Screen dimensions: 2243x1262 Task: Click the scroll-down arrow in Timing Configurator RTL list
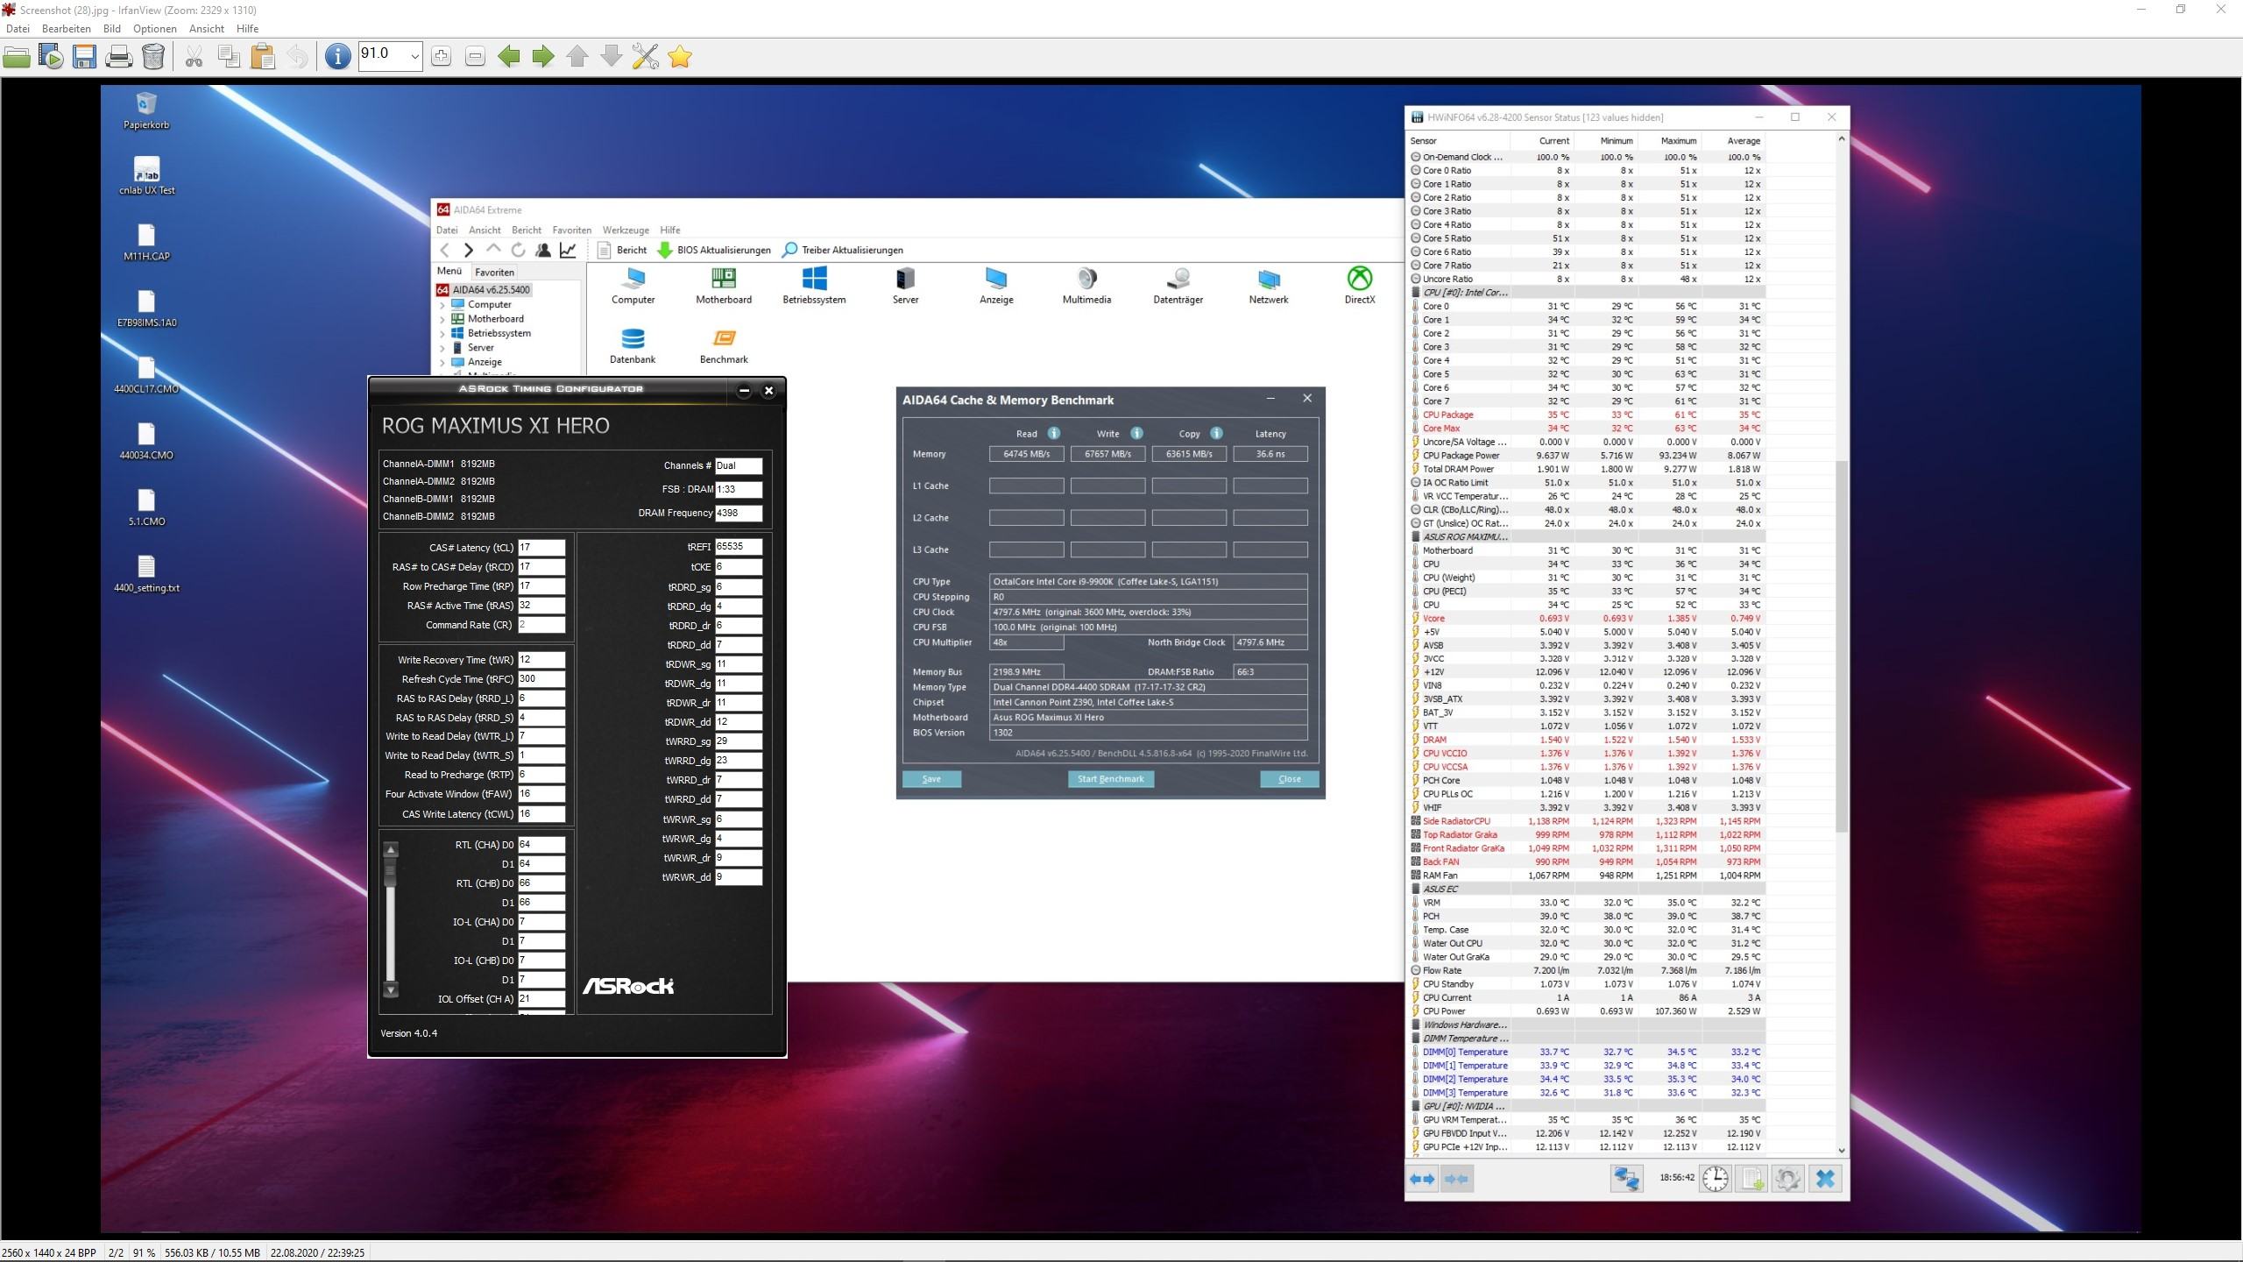(391, 990)
